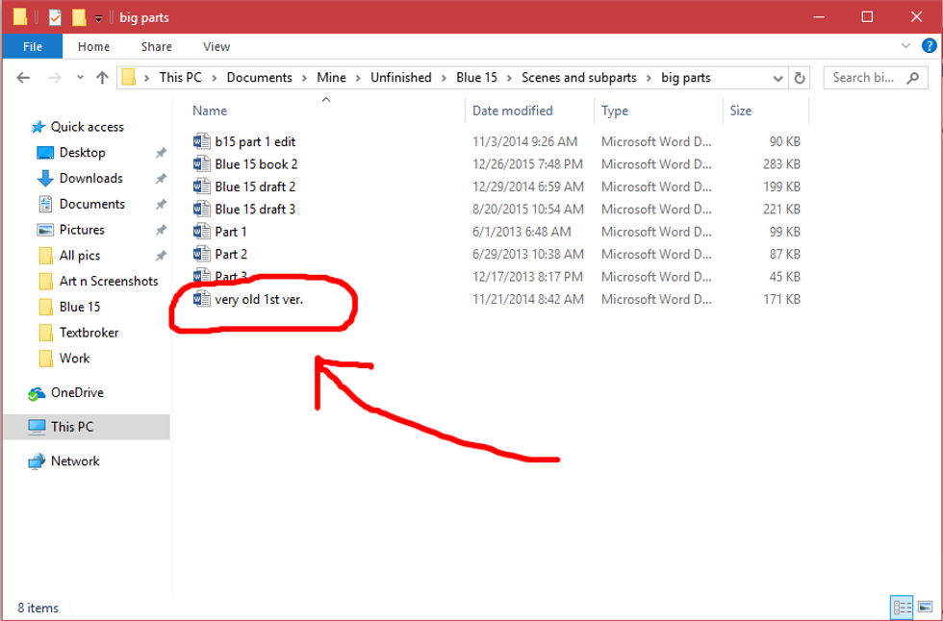Sort files by Date modified column

[512, 111]
